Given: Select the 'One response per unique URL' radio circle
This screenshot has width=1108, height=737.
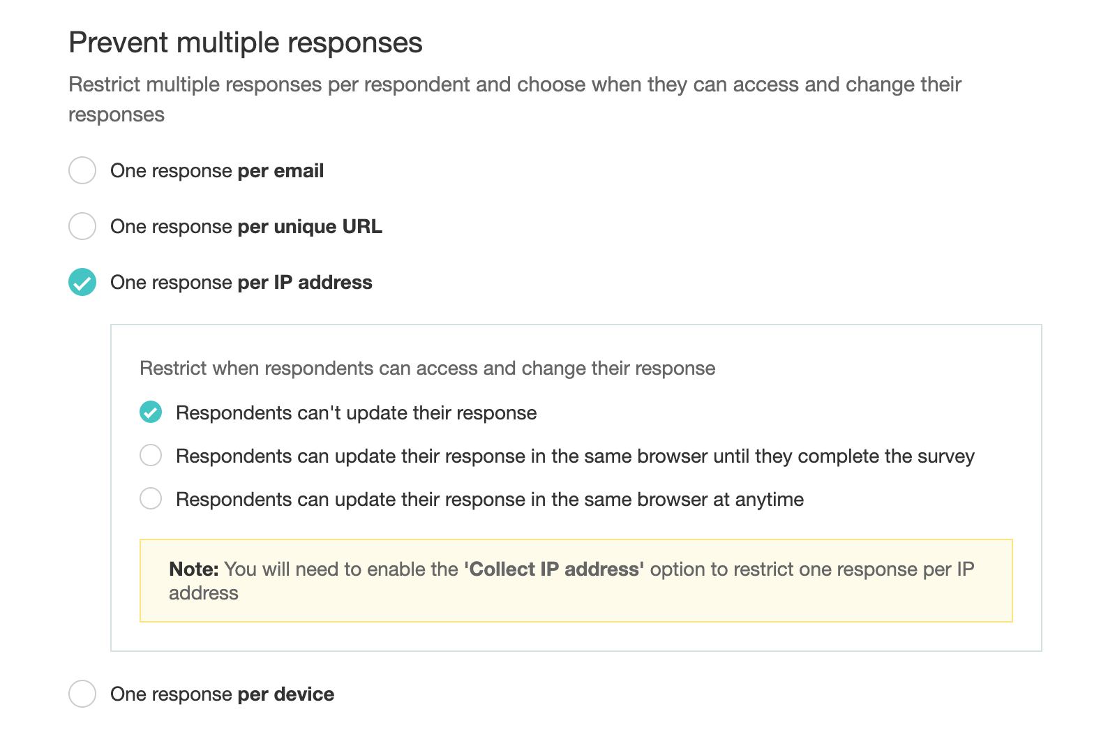Looking at the screenshot, I should pos(82,226).
